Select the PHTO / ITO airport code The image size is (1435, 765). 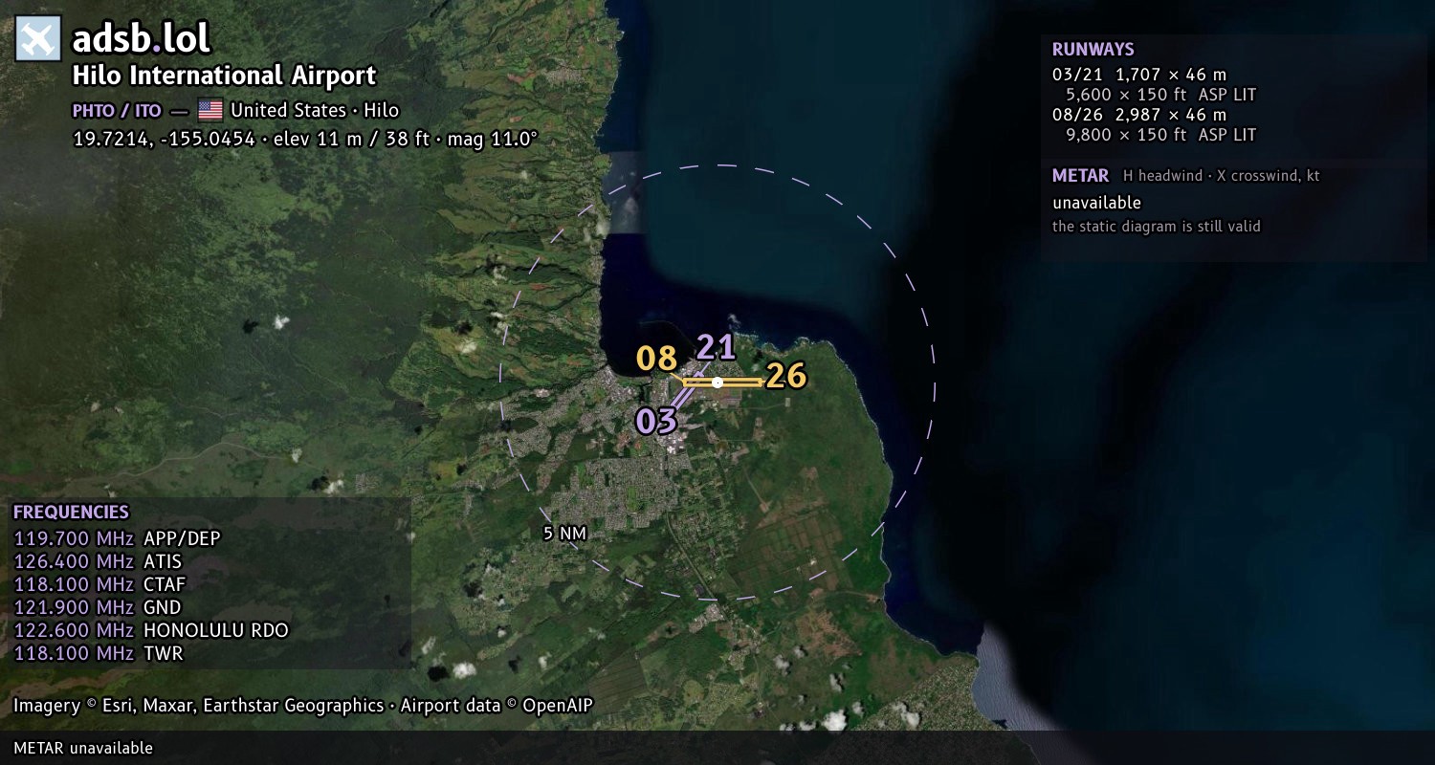tap(117, 110)
